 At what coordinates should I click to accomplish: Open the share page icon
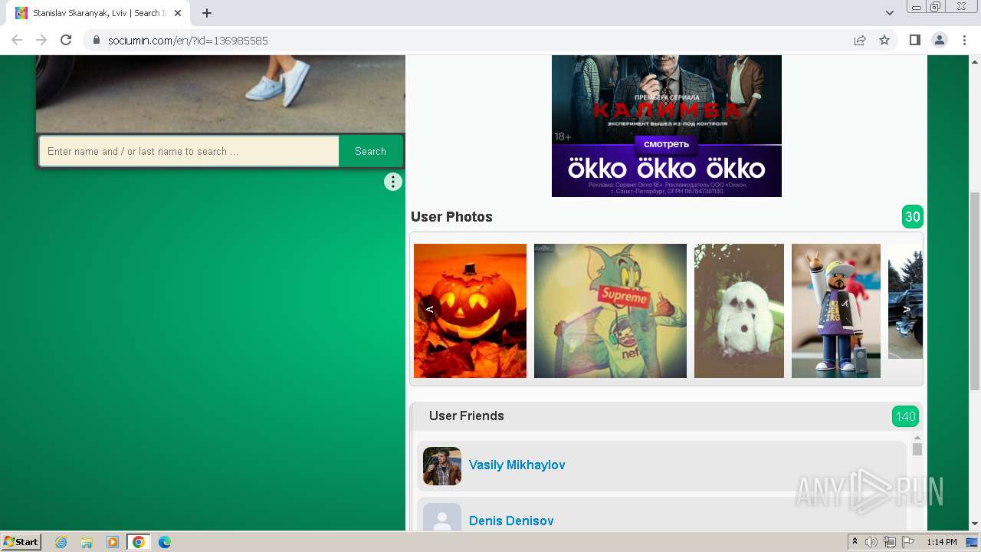click(860, 40)
